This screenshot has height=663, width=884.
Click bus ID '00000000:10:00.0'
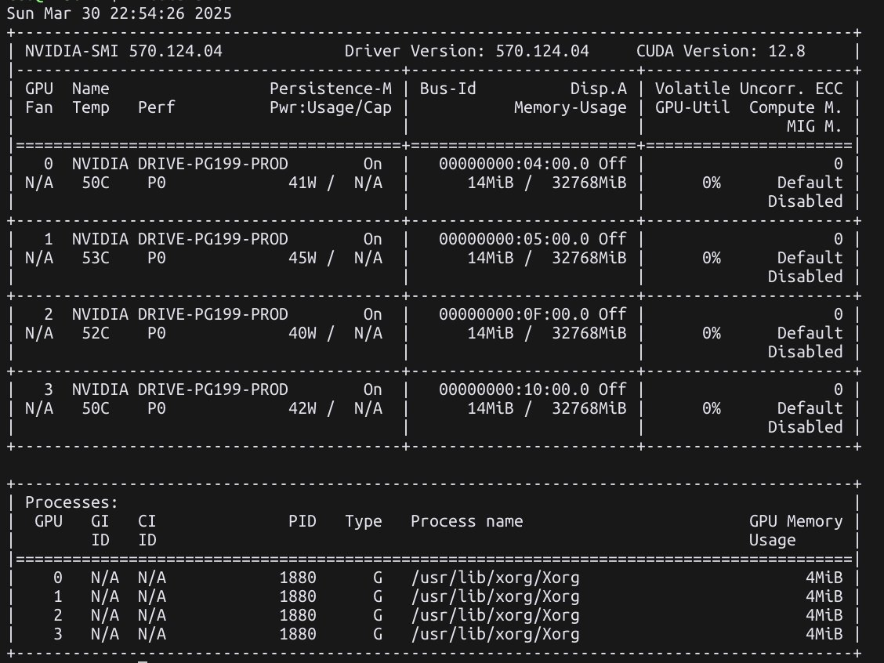click(514, 389)
